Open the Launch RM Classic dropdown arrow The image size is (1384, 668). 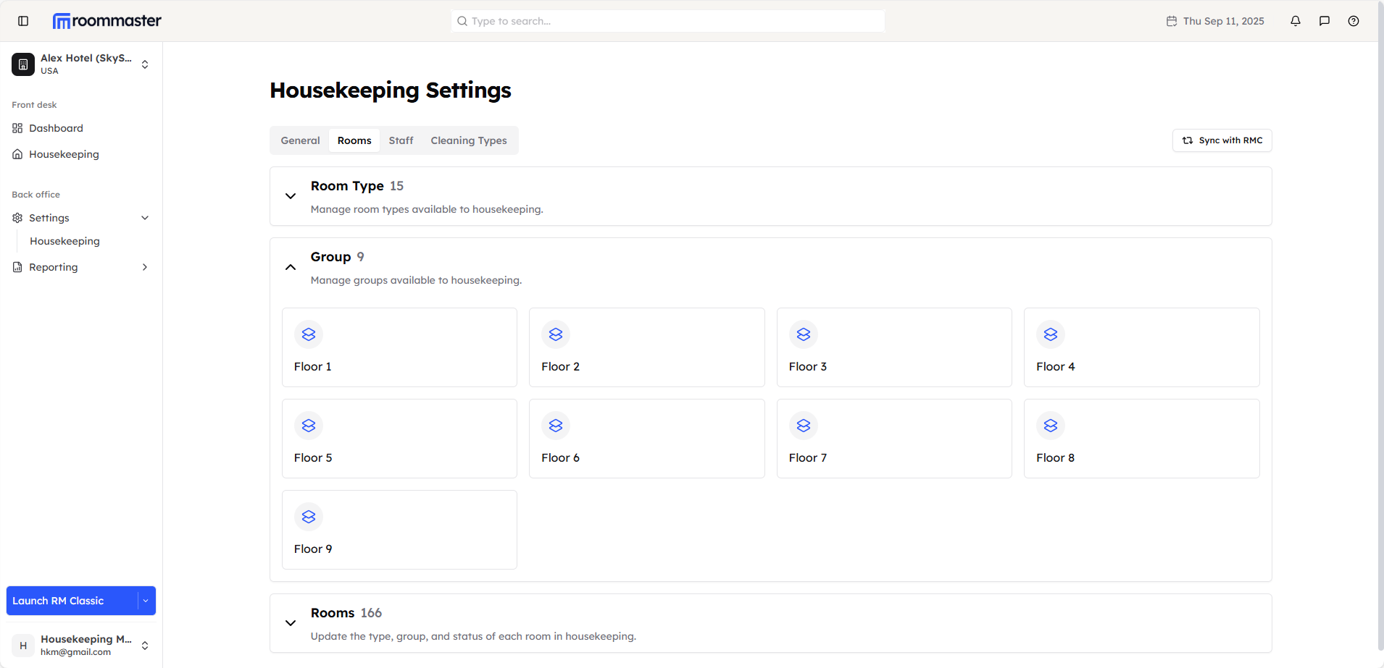146,601
